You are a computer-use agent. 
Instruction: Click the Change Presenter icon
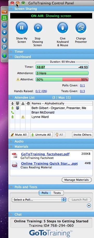(81, 28)
